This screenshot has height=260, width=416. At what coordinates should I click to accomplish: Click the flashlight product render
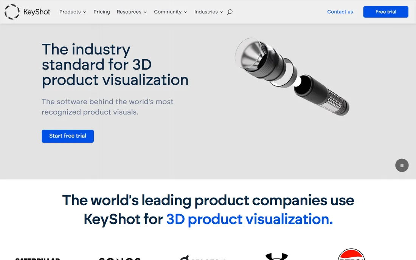(292, 76)
